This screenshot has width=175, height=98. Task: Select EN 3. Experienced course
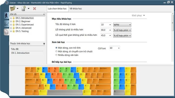pos(24,25)
